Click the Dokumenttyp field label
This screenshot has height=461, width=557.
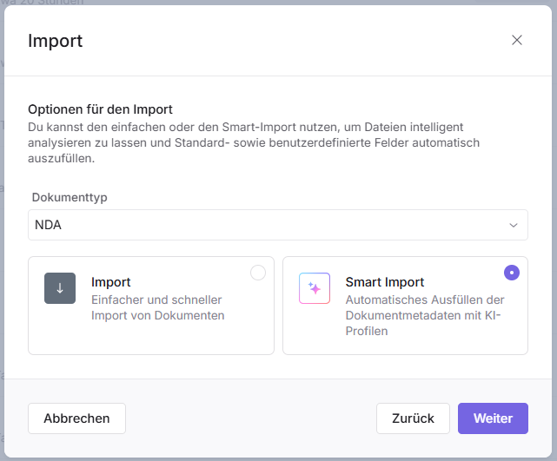[70, 197]
